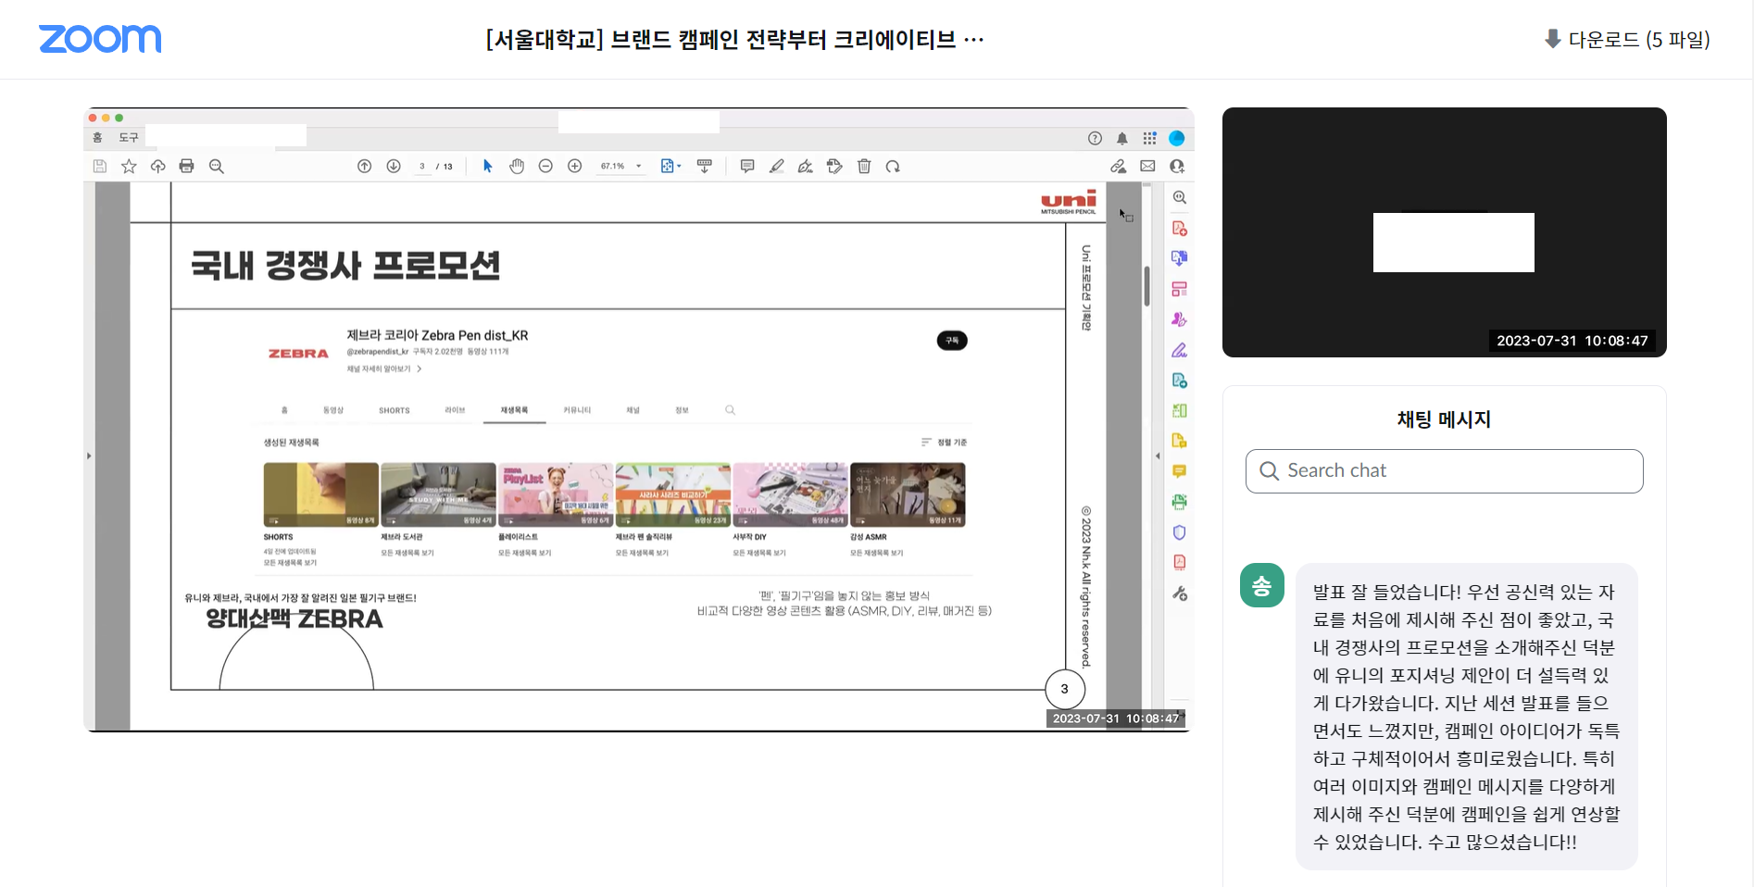The image size is (1754, 887).
Task: Open the 감성 ASMR playlist thumbnail
Action: 908,495
